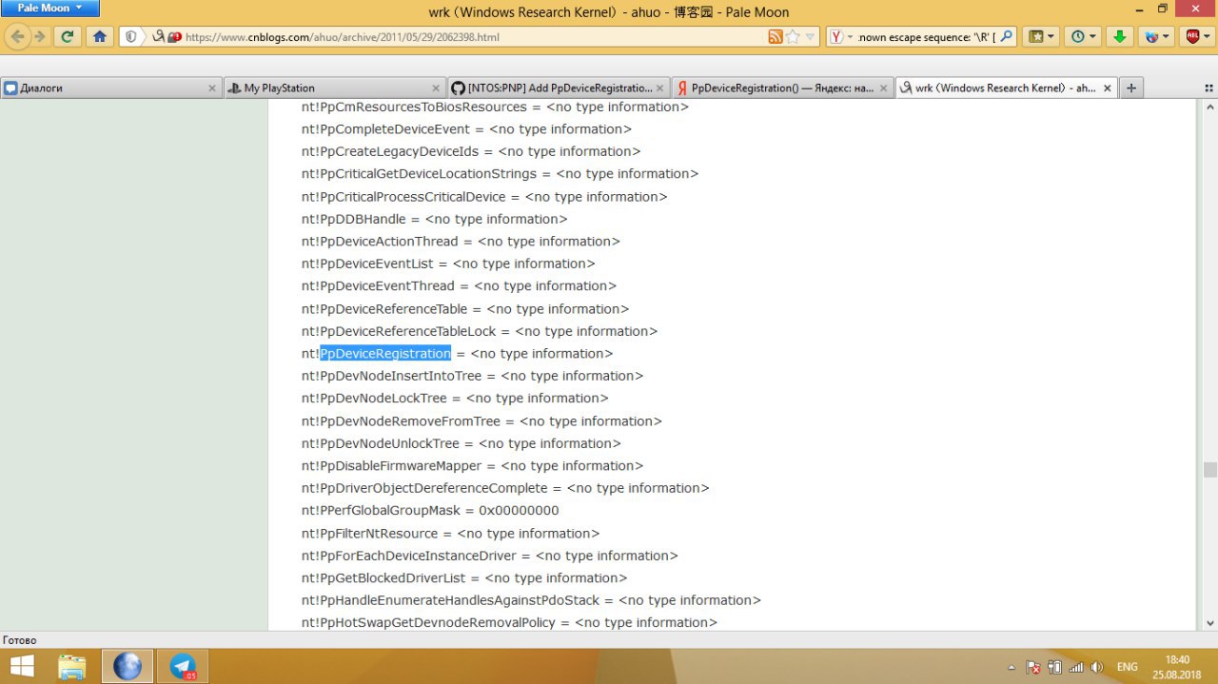Click the vertical scrollbar thumb
Screen dimensions: 1218x684
coord(1209,470)
